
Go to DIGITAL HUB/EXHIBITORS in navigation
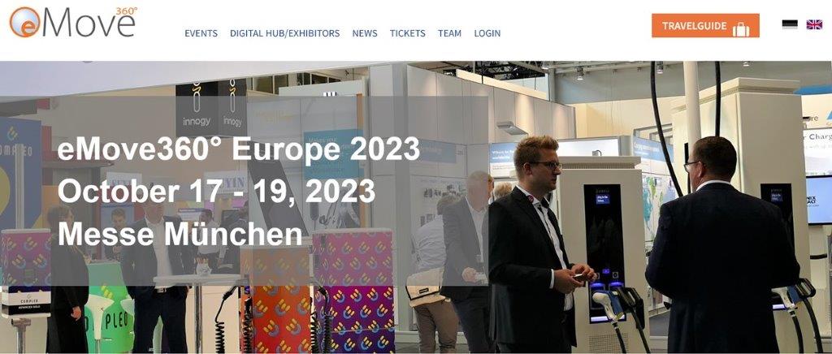tap(284, 32)
